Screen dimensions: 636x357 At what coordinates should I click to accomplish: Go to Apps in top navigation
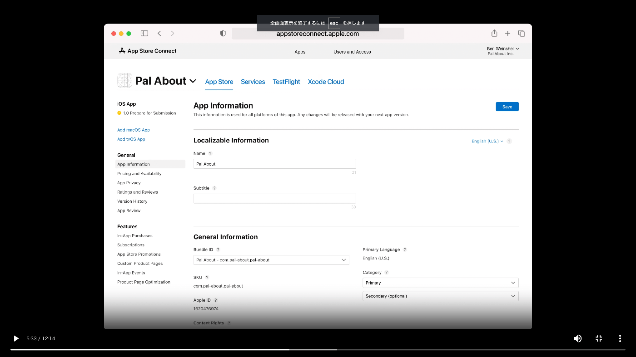click(300, 52)
